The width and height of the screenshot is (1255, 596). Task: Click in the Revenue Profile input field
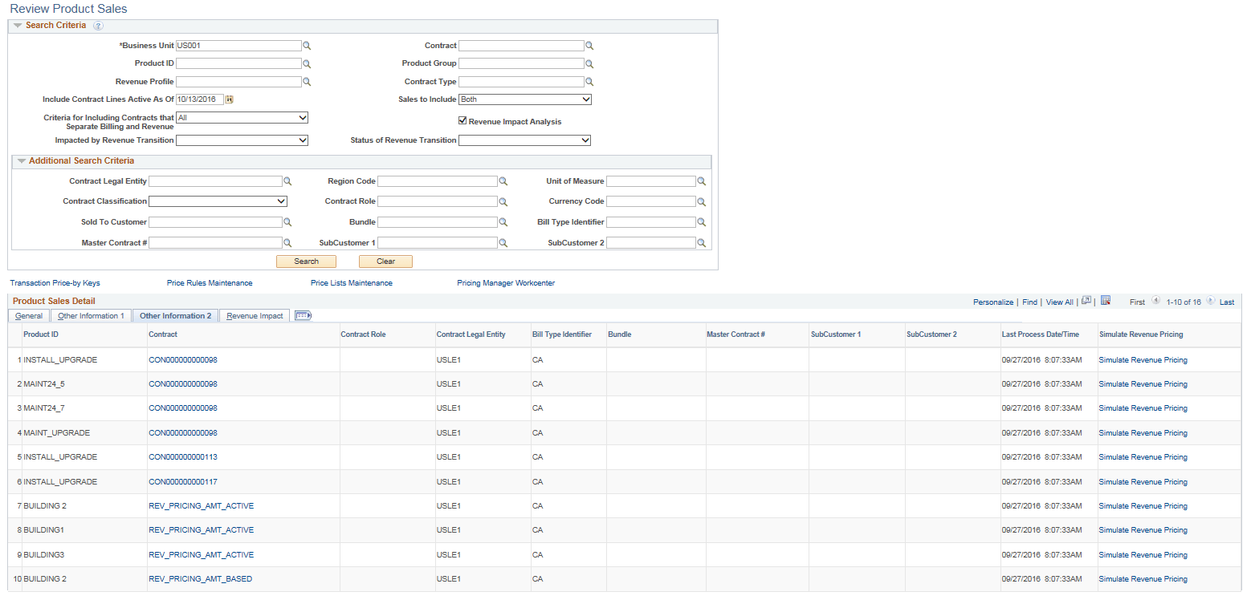(238, 81)
